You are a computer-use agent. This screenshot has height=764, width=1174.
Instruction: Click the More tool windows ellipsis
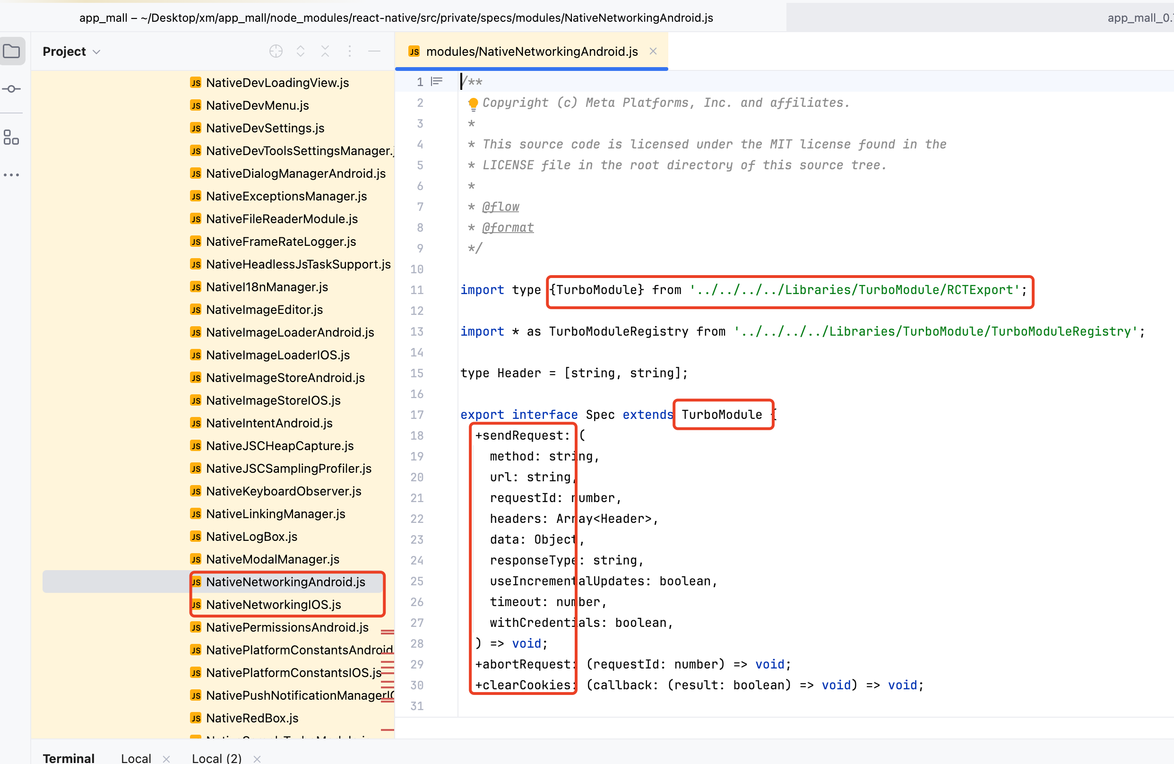(11, 175)
